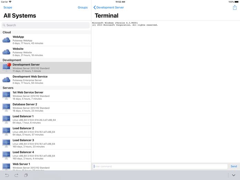Click the '18 days, 4 hours, 23 minutes' uptime
Screen dimensions: 240x180
tap(28, 111)
